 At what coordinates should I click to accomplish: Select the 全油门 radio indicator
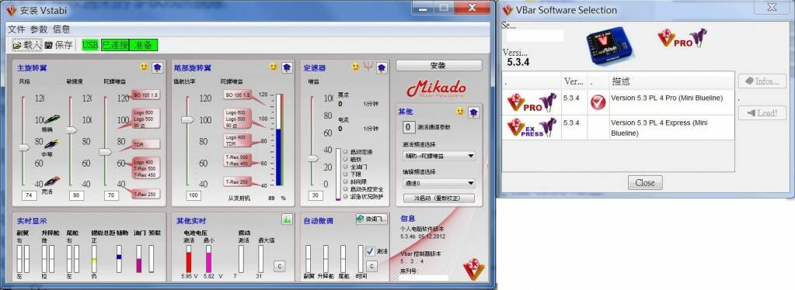click(346, 166)
